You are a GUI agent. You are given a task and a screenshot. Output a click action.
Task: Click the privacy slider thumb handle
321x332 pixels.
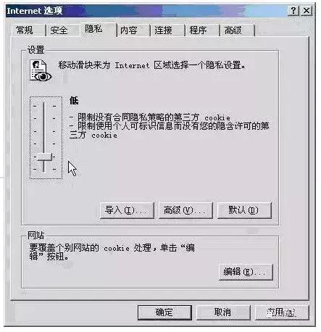point(44,157)
